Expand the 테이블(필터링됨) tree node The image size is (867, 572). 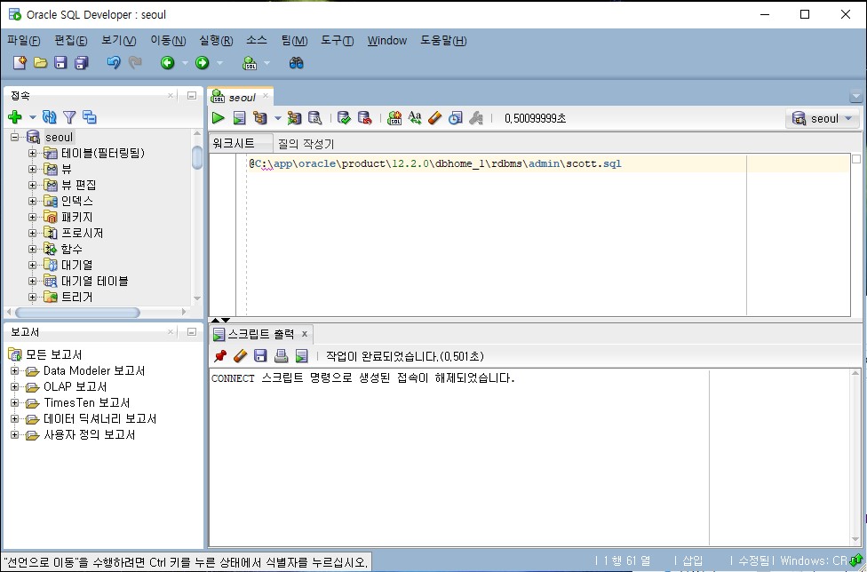pyautogui.click(x=32, y=153)
